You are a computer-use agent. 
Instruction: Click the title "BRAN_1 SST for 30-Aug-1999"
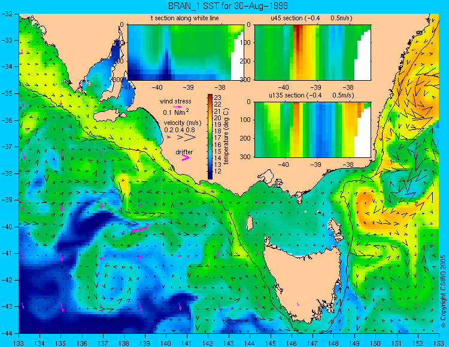click(x=227, y=5)
